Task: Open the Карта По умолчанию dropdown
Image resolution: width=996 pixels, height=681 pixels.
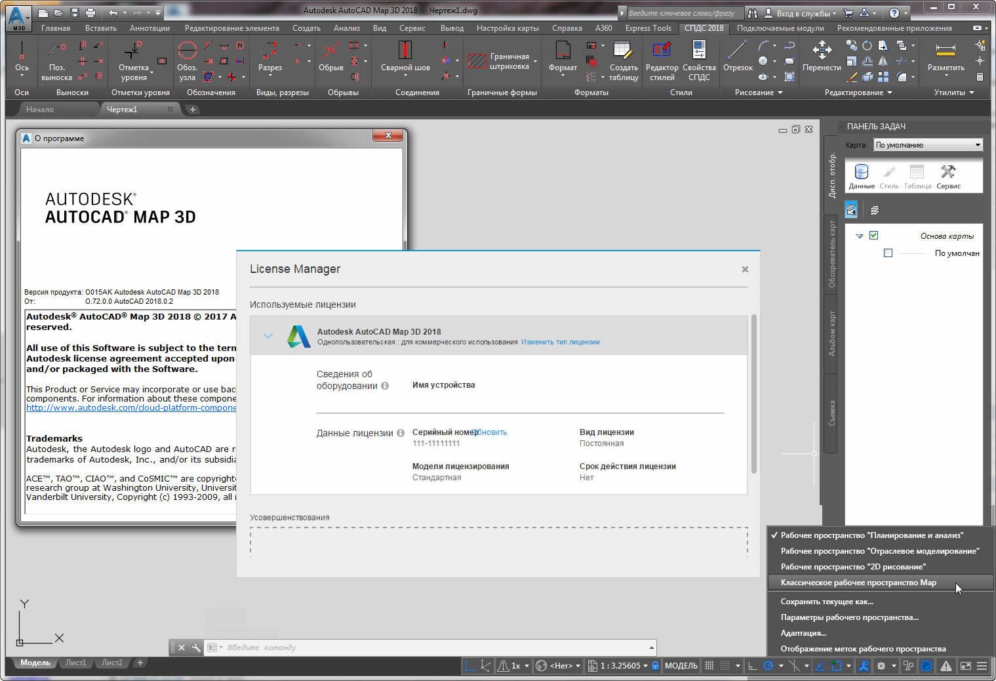Action: tap(928, 145)
